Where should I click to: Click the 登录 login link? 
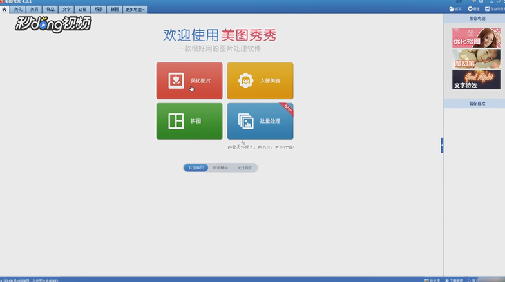(459, 1)
